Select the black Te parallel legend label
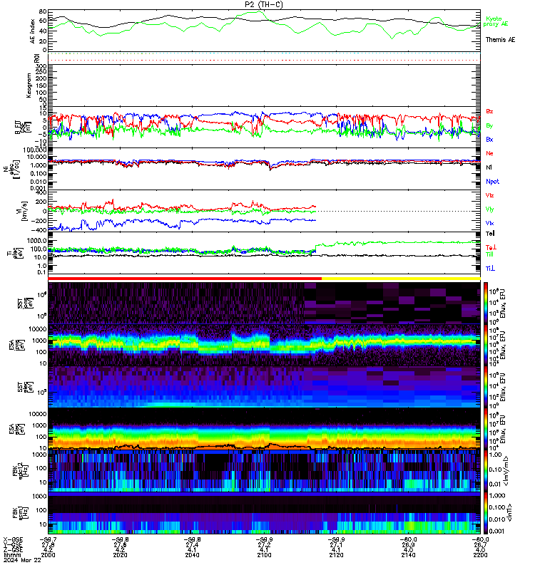This screenshot has height=570, width=535. click(490, 234)
